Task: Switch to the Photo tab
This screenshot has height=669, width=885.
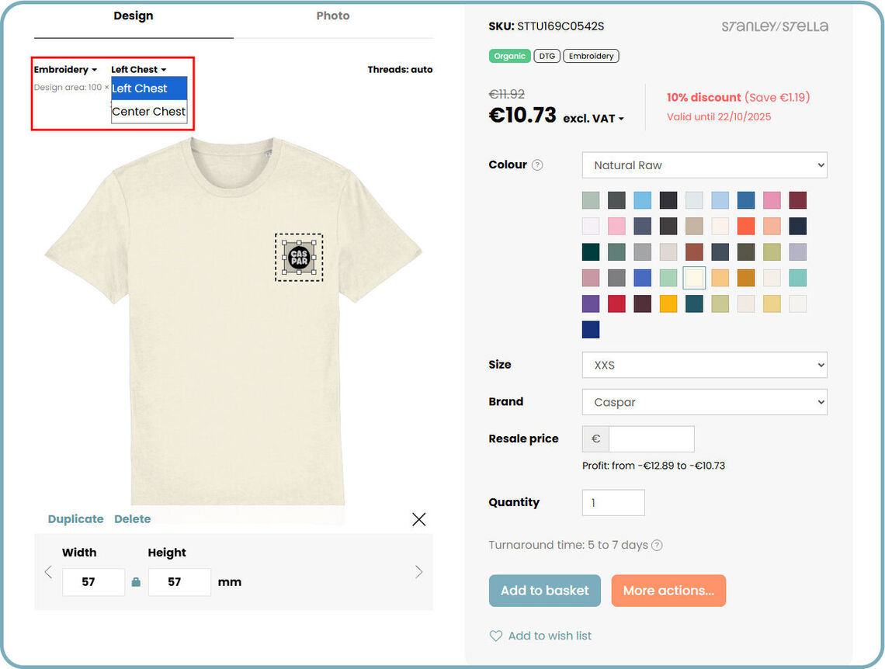Action: (333, 16)
